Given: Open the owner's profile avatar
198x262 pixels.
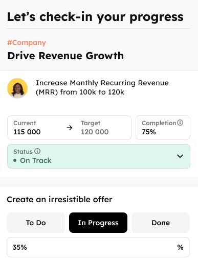Looking at the screenshot, I should point(17,88).
